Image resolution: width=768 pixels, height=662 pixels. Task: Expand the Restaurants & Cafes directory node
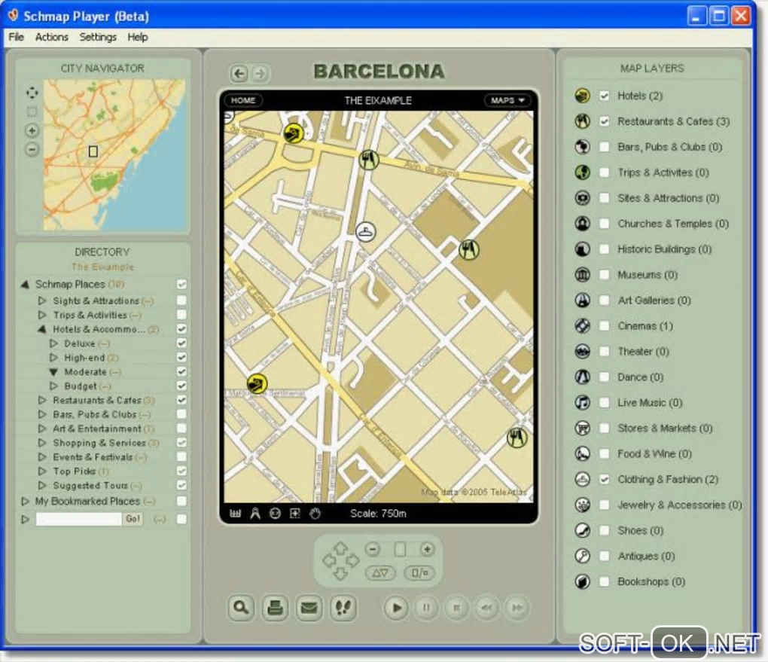(42, 401)
